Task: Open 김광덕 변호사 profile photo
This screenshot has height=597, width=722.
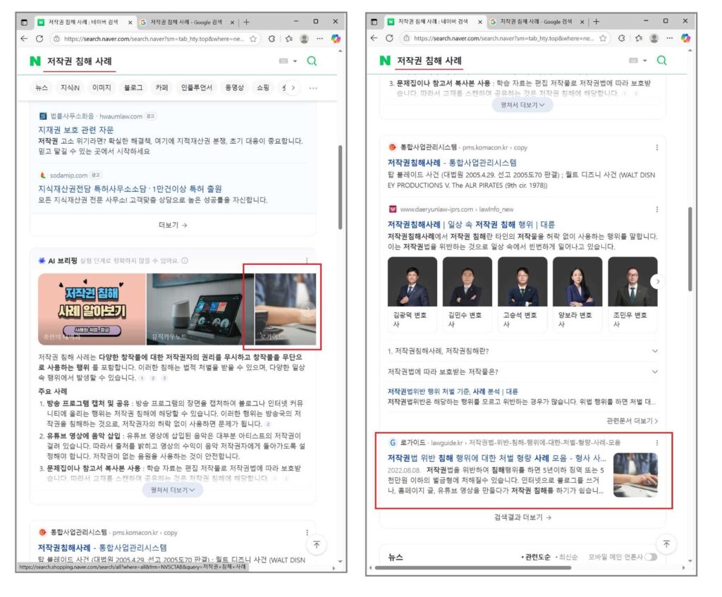Action: coord(412,281)
